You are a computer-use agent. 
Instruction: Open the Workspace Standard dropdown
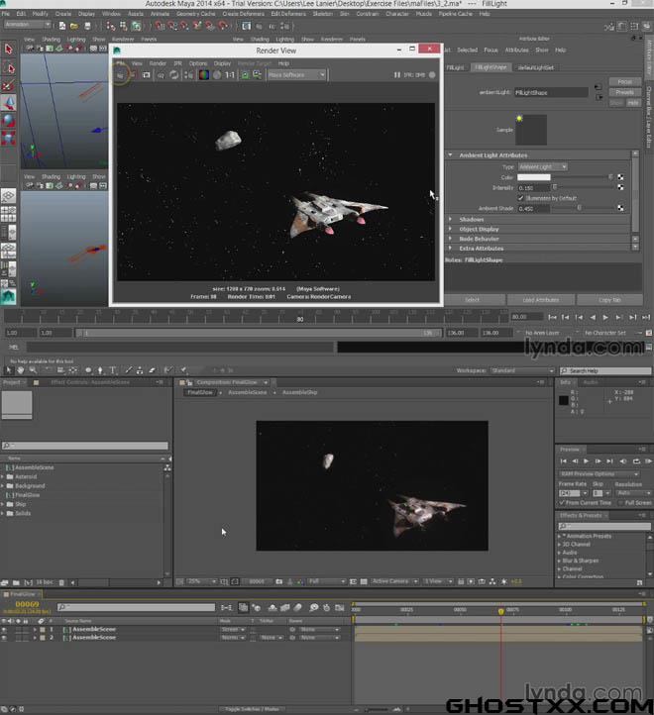[521, 370]
